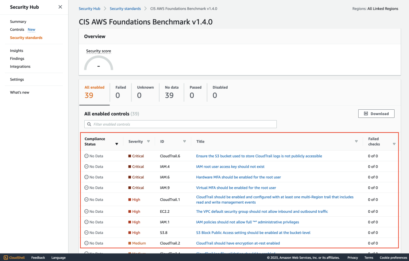The image size is (409, 261).
Task: Sort the Failed checks column
Action: tap(394, 144)
